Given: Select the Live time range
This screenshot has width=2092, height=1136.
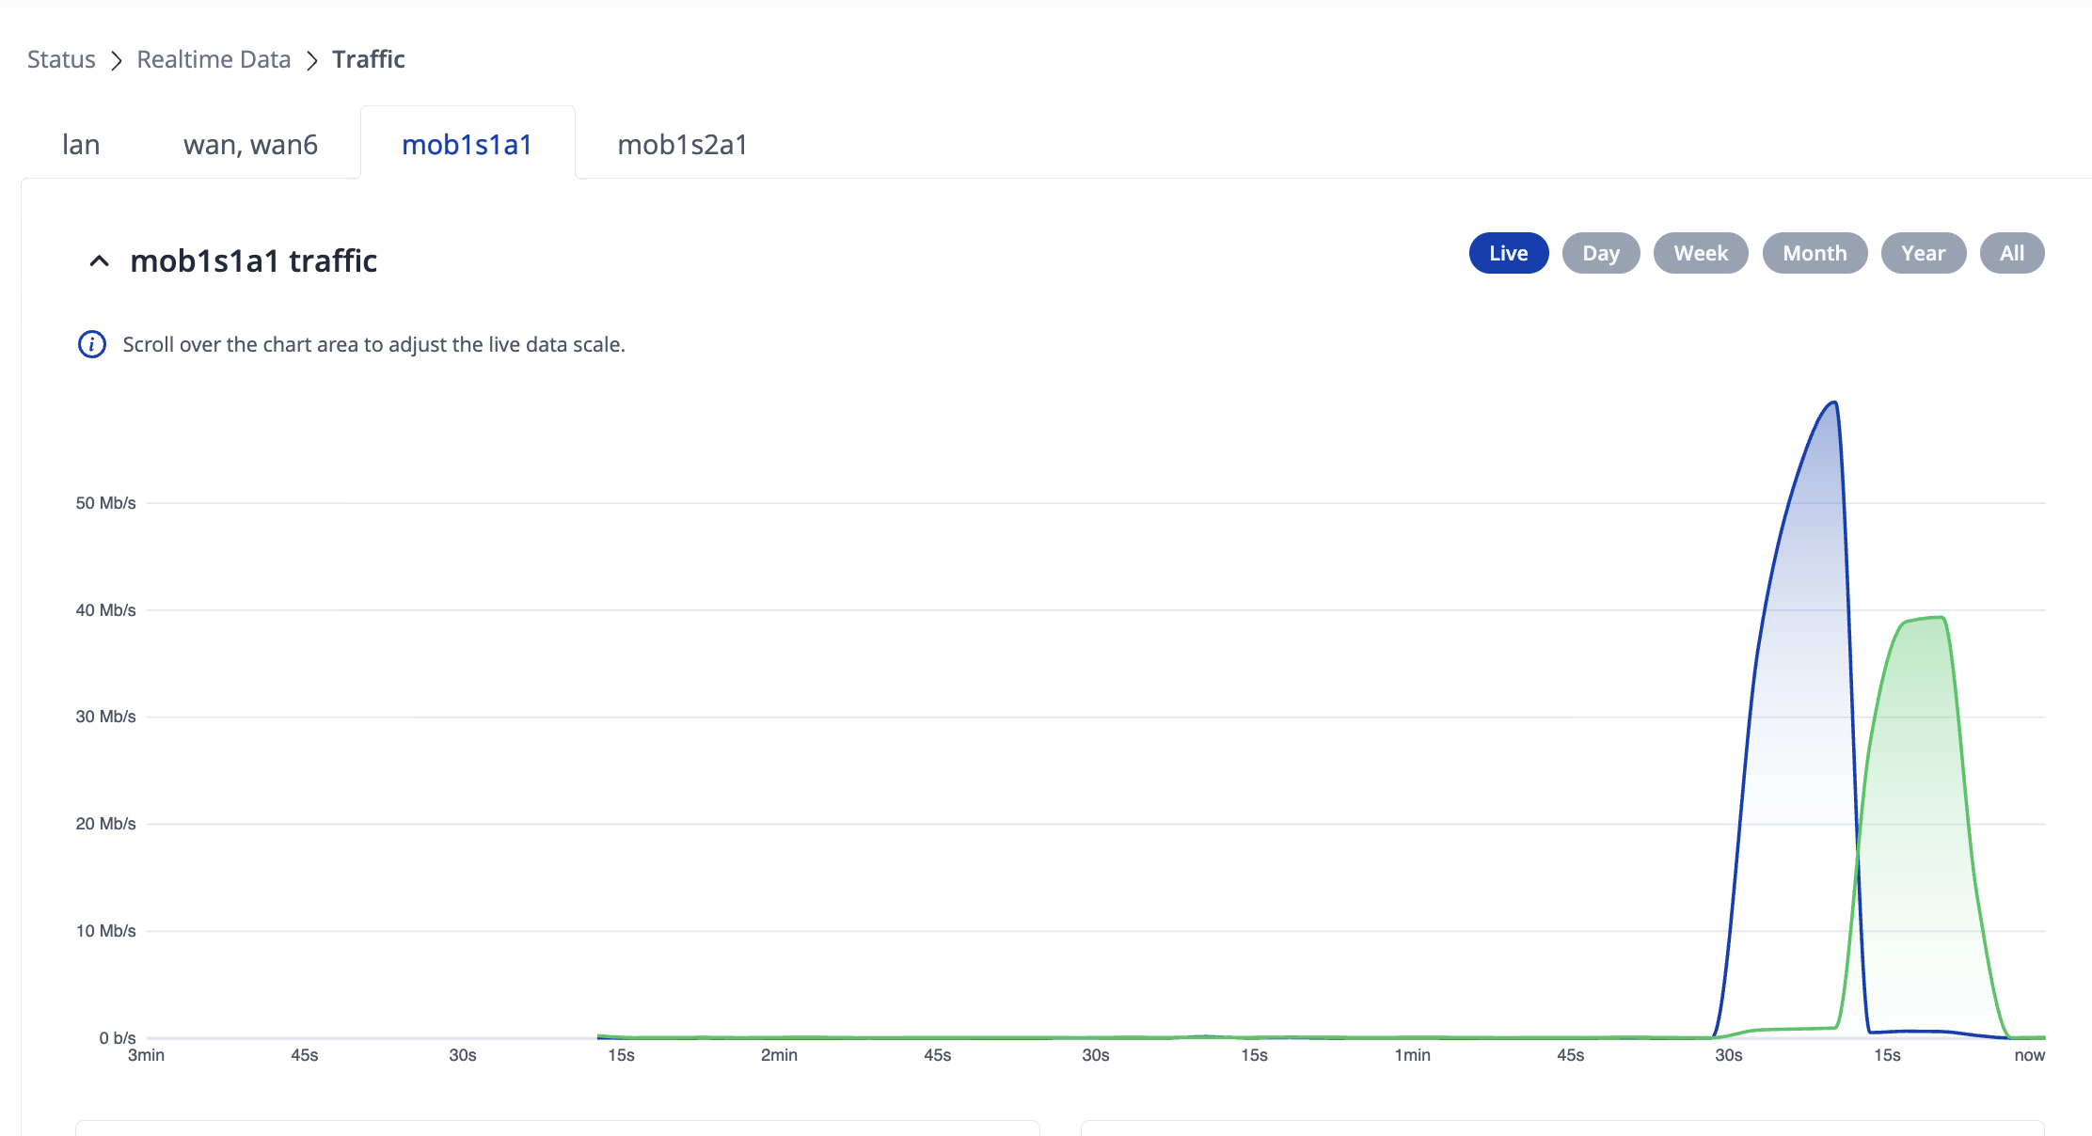Looking at the screenshot, I should click(x=1508, y=253).
